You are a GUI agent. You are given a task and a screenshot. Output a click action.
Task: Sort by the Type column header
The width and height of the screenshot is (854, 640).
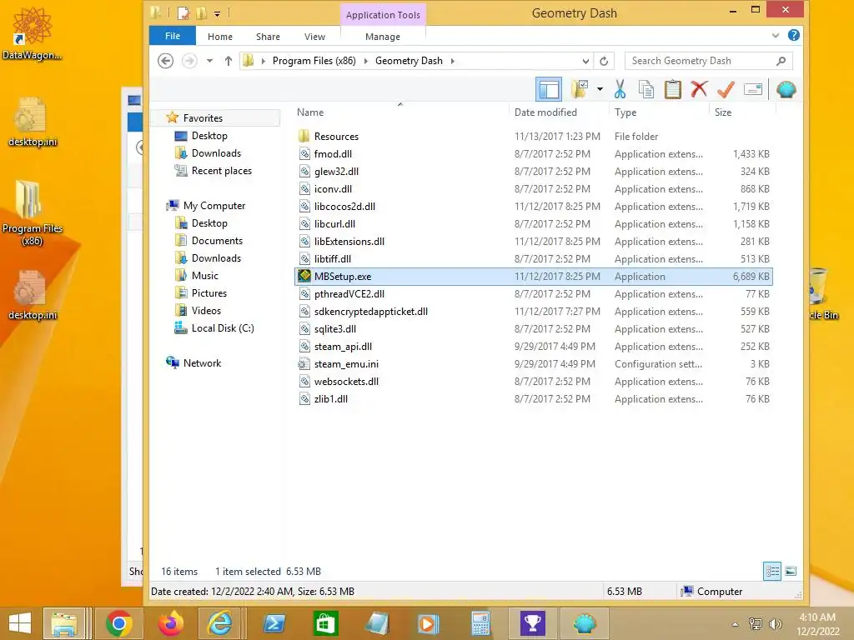(625, 112)
